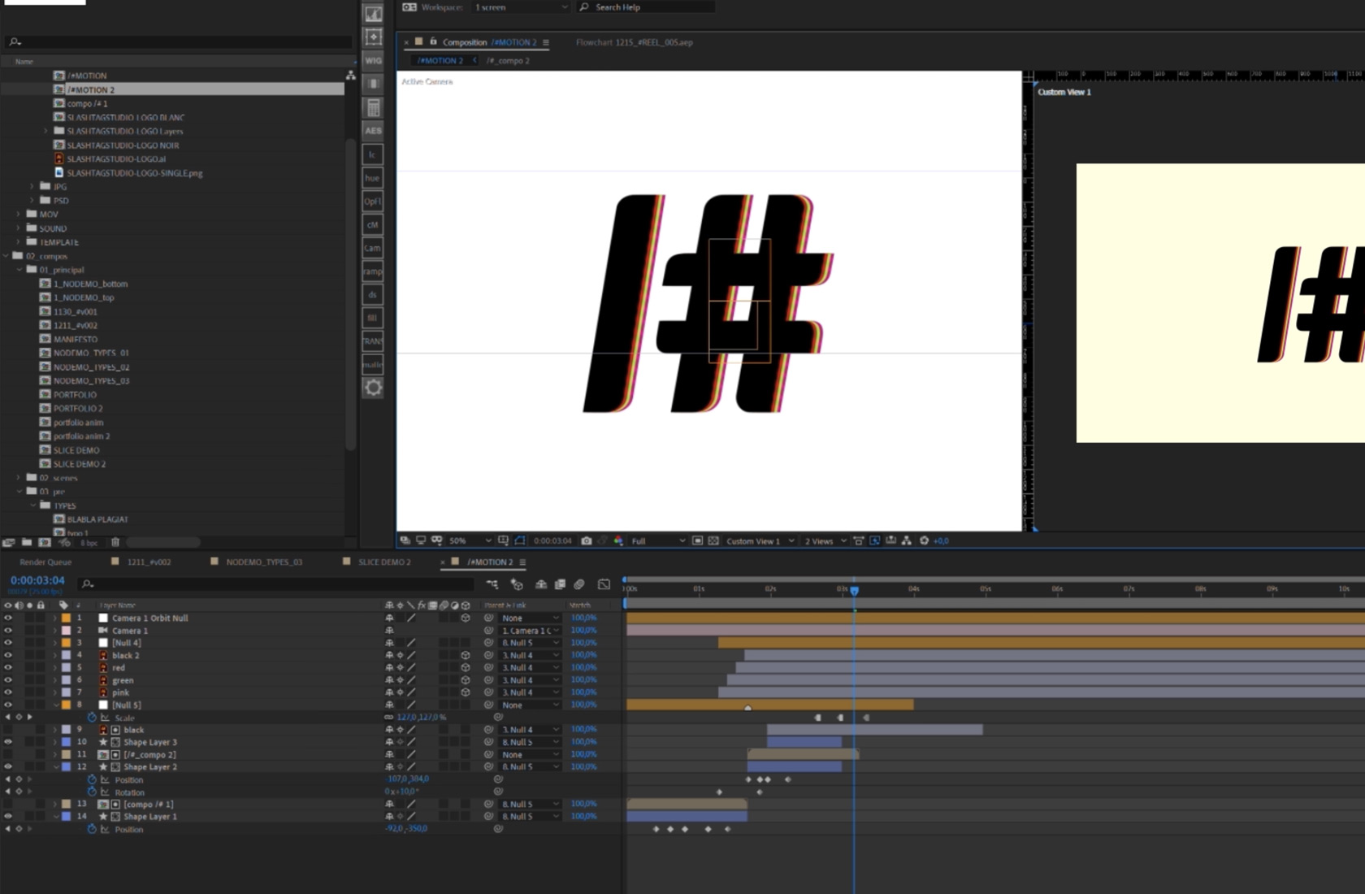This screenshot has width=1365, height=894.
Task: Collapse the [Null 5] layer properties
Action: (55, 705)
